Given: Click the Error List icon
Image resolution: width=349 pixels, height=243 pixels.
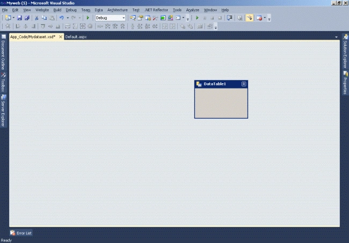Looking at the screenshot, I should 13,233.
